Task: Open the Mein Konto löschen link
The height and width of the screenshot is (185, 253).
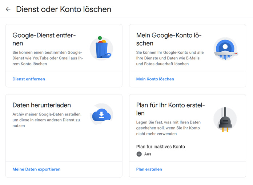Action: 155,79
